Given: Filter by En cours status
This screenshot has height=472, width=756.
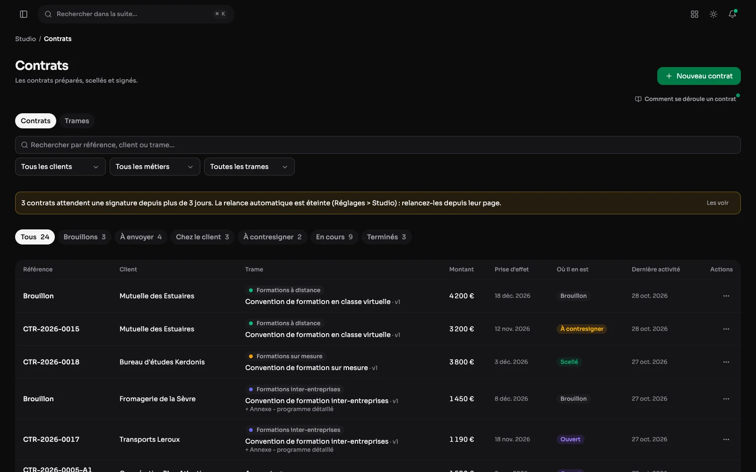Looking at the screenshot, I should coord(335,237).
